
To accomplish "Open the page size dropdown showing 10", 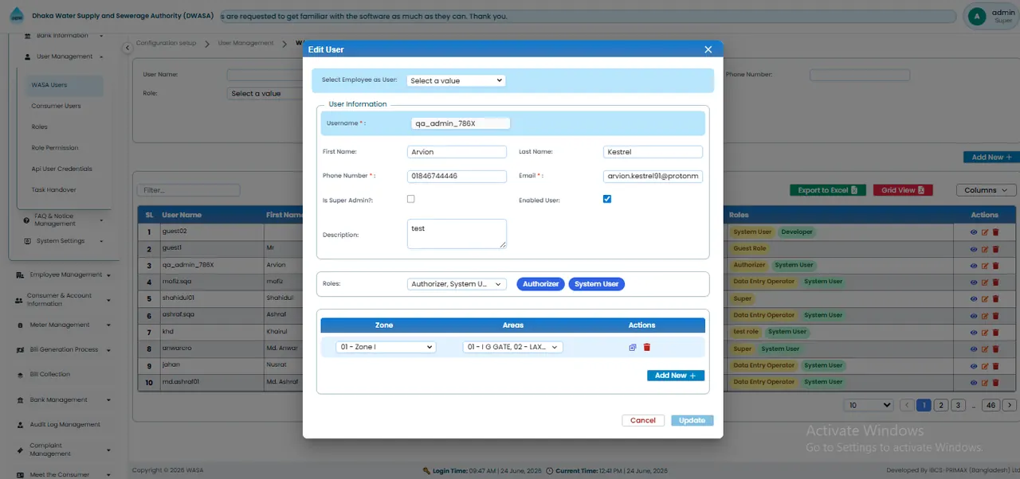I will tap(869, 405).
